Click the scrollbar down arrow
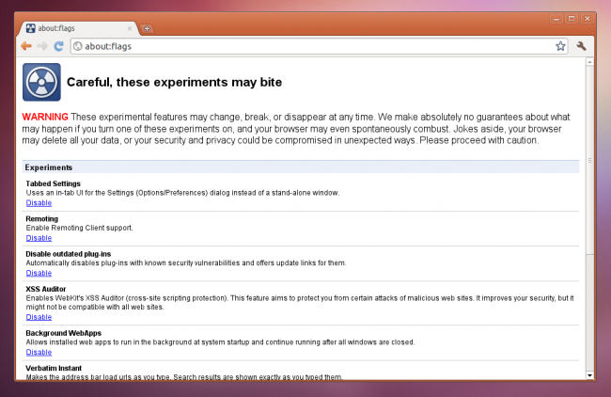The image size is (611, 397). 589,375
